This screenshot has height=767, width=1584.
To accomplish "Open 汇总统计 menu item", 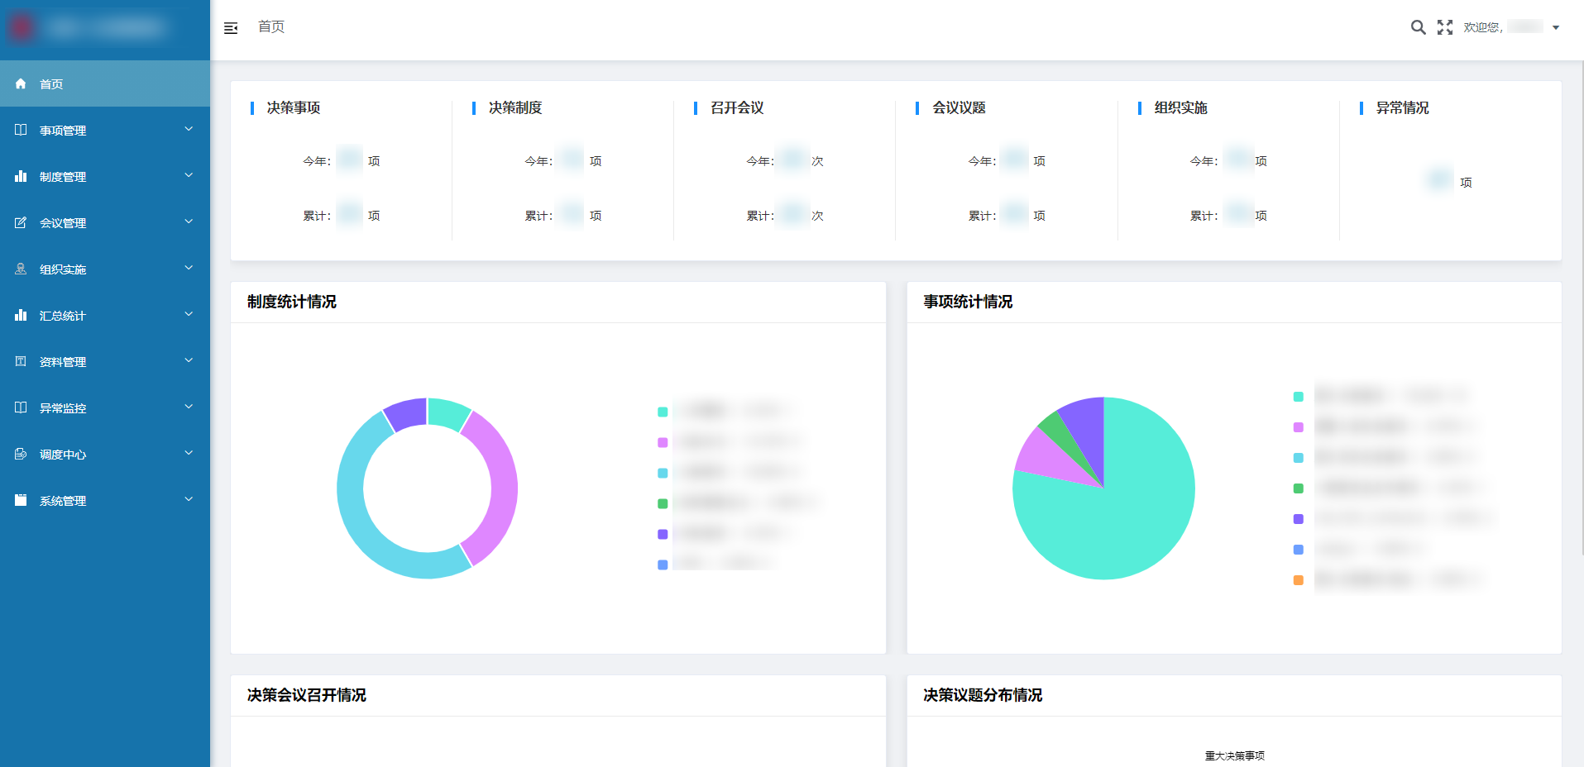I will [105, 315].
